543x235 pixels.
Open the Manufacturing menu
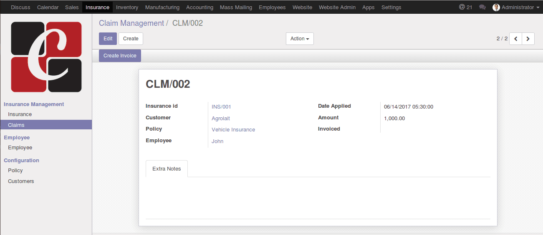(x=162, y=7)
